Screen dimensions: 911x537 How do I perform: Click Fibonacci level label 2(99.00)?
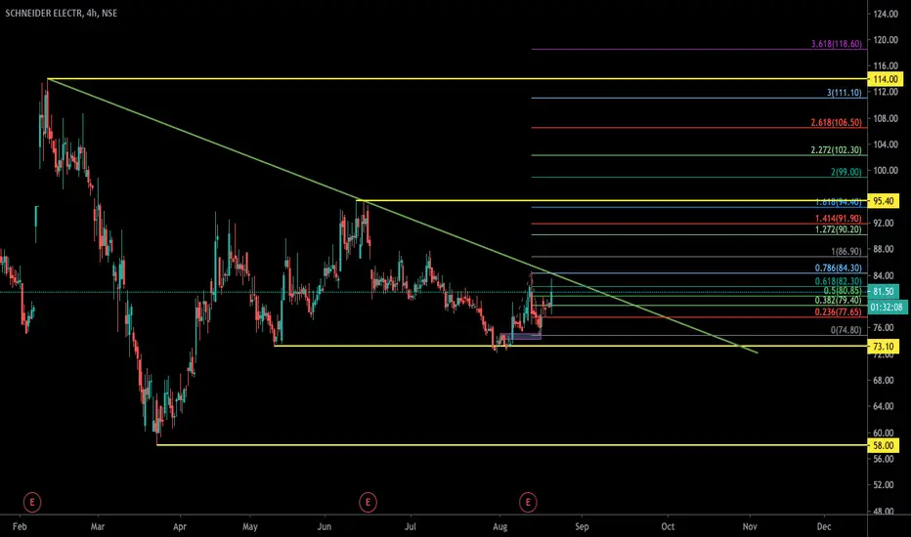pyautogui.click(x=846, y=172)
